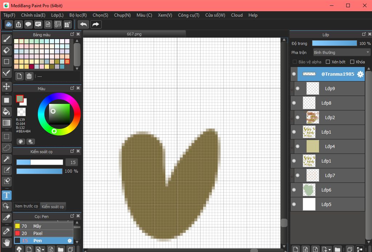Open the Công cụ(T) menu
Viewport: 372px width, 252px height.
[189, 15]
